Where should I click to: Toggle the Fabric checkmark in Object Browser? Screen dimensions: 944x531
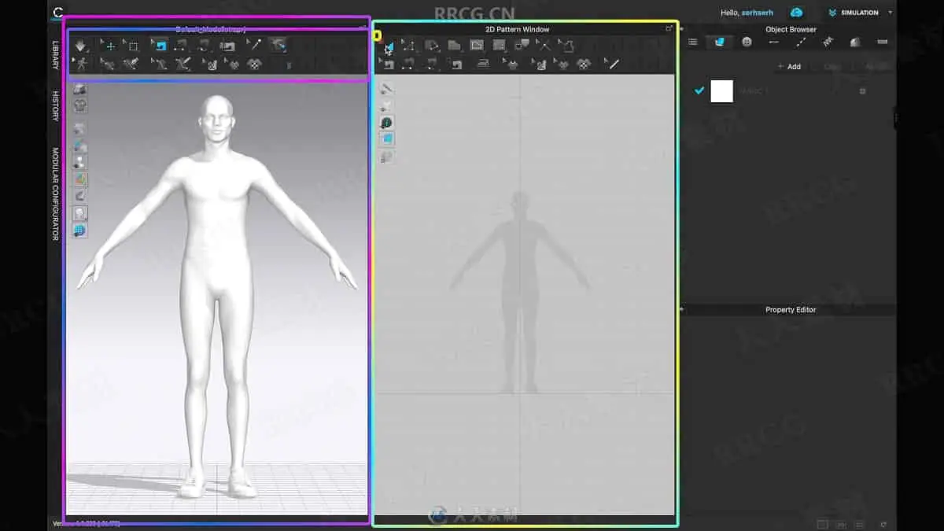699,90
